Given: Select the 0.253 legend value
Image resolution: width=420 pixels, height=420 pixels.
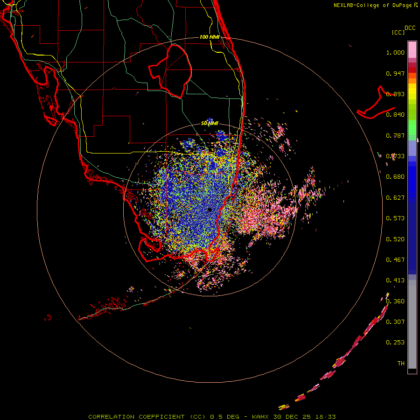Looking at the screenshot, I should click(395, 343).
